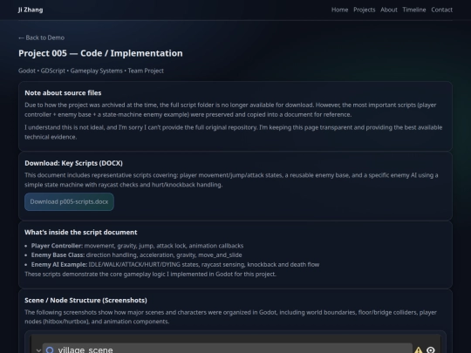Click the warning icon on village_scene

(x=418, y=350)
